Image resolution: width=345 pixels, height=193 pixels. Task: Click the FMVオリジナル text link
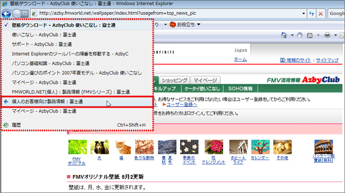click(76, 161)
